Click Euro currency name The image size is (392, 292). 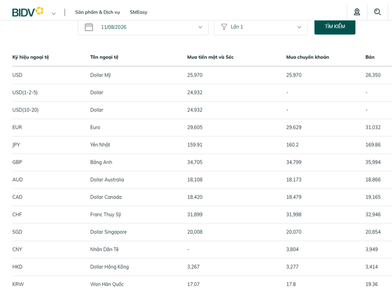pos(95,127)
